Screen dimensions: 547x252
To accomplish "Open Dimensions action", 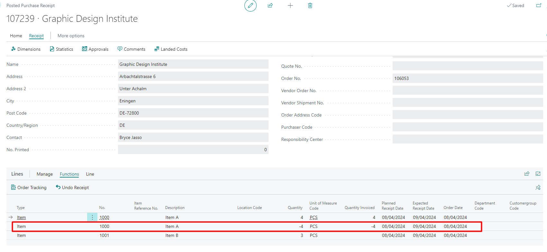I will pos(26,49).
